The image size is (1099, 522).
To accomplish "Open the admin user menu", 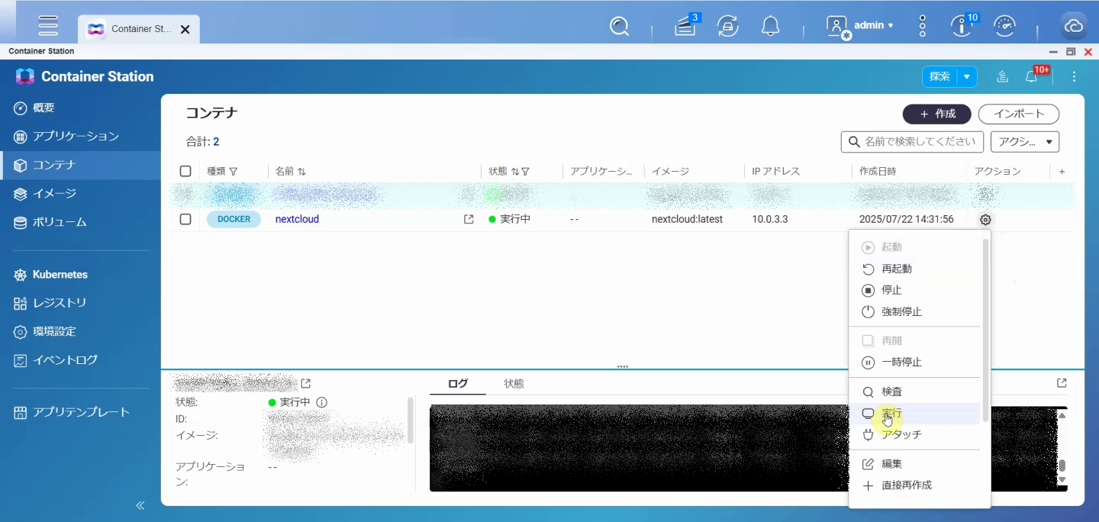I will pos(860,27).
